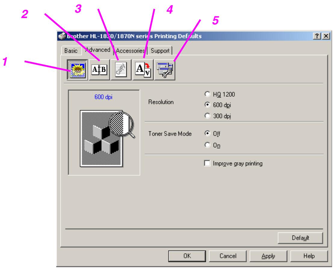Click the Default button
The height and width of the screenshot is (268, 333).
pos(300,238)
